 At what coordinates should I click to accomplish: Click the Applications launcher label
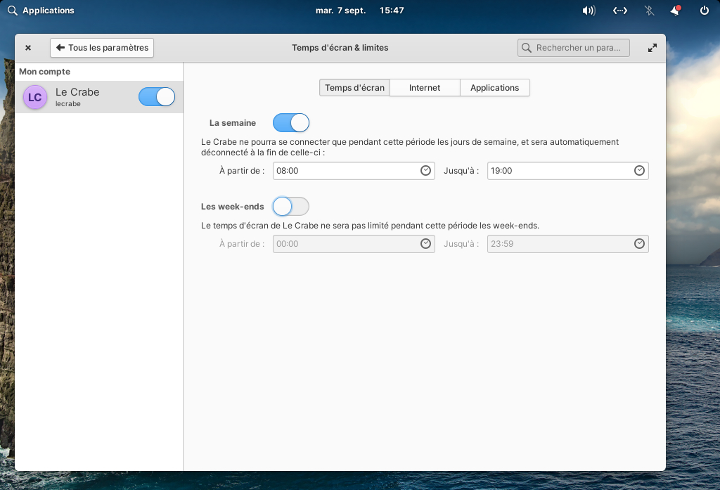coord(49,10)
